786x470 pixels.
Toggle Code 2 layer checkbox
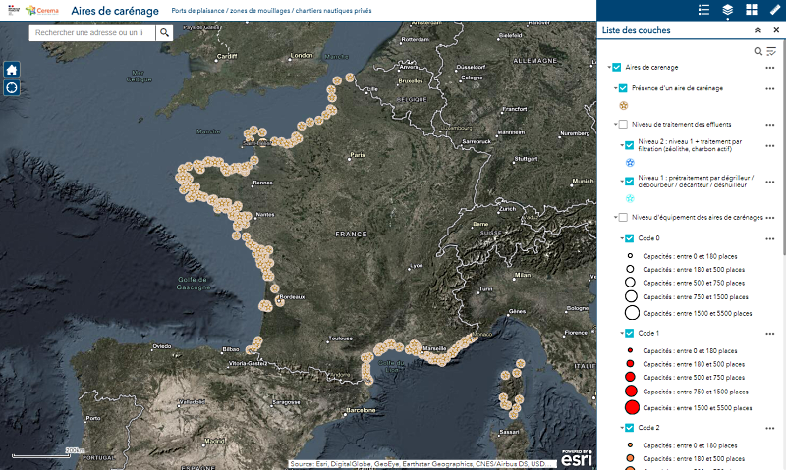630,428
